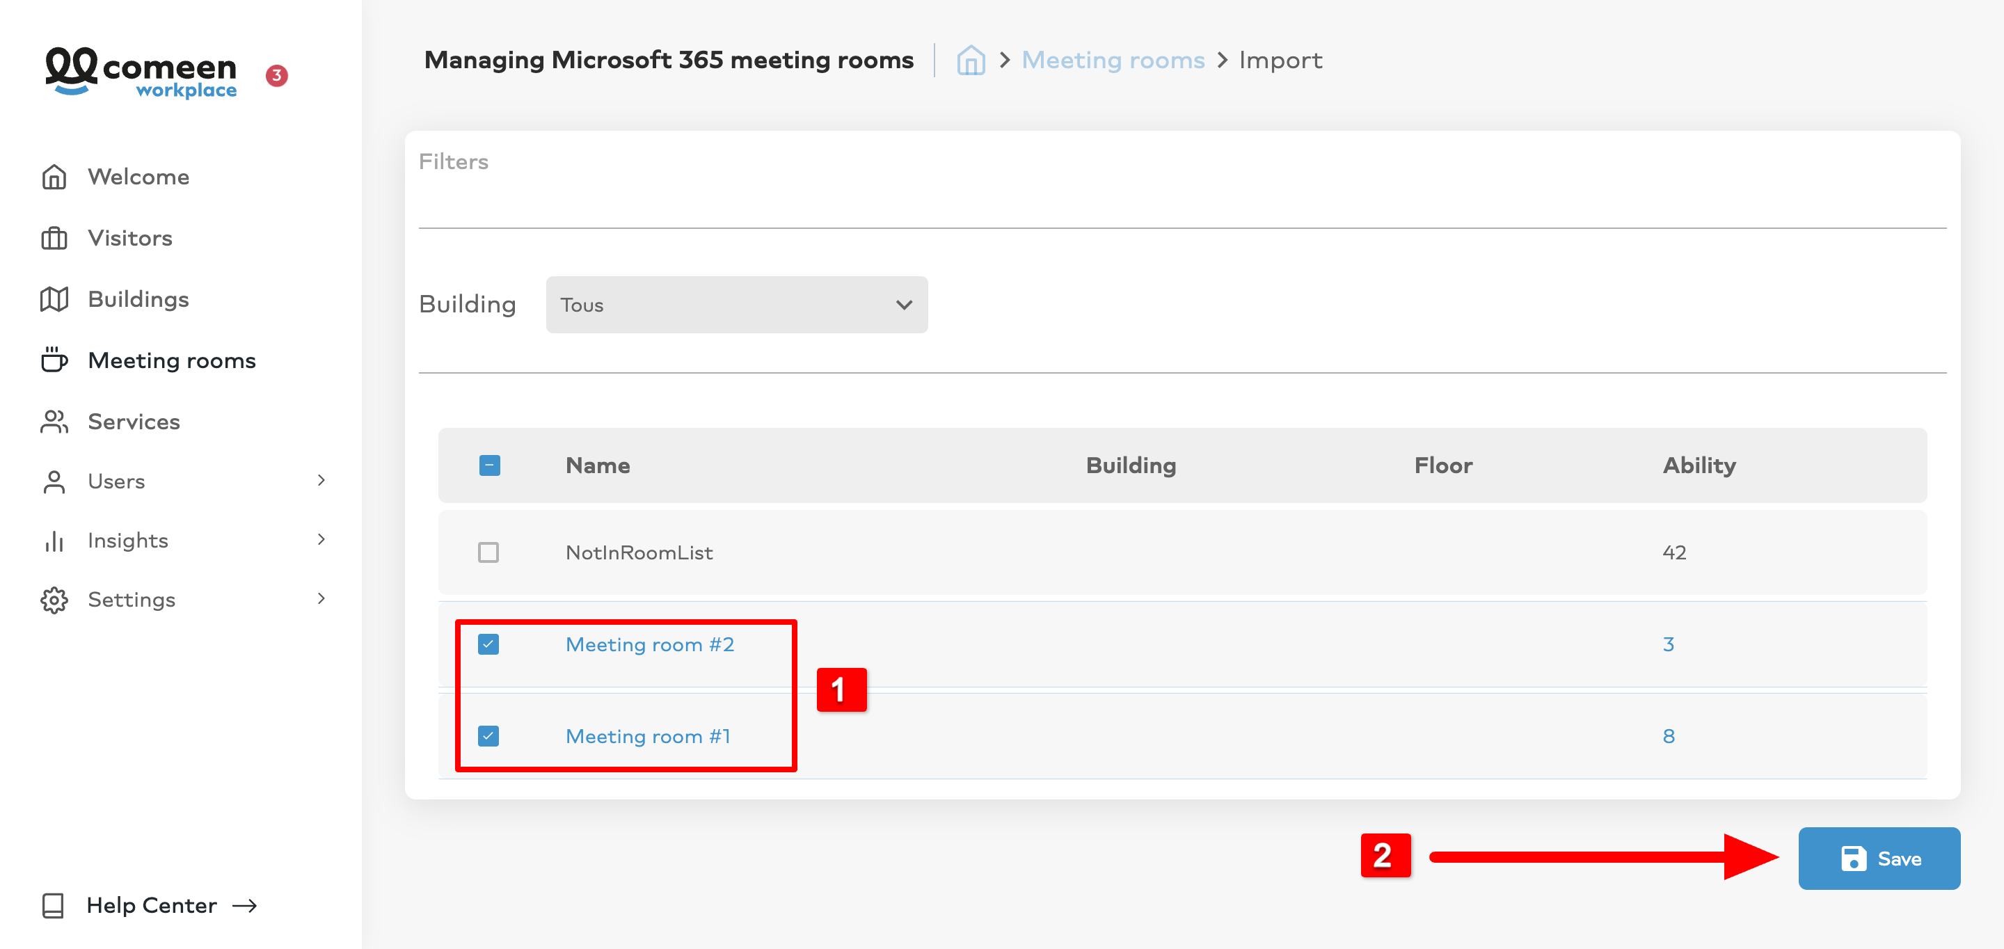Viewport: 2004px width, 949px height.
Task: Click the Buildings map icon
Action: (54, 298)
